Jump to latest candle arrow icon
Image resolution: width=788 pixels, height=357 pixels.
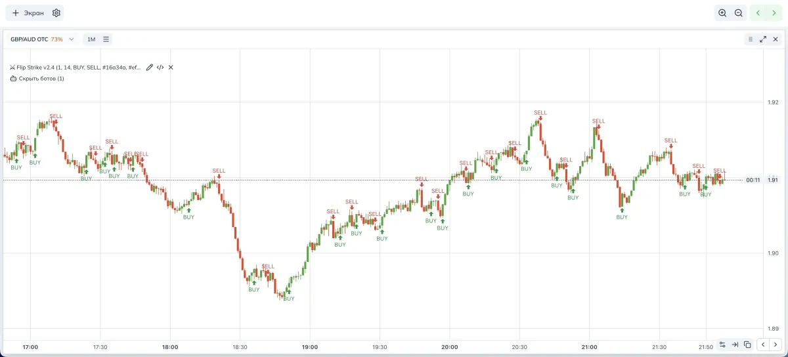pos(735,345)
